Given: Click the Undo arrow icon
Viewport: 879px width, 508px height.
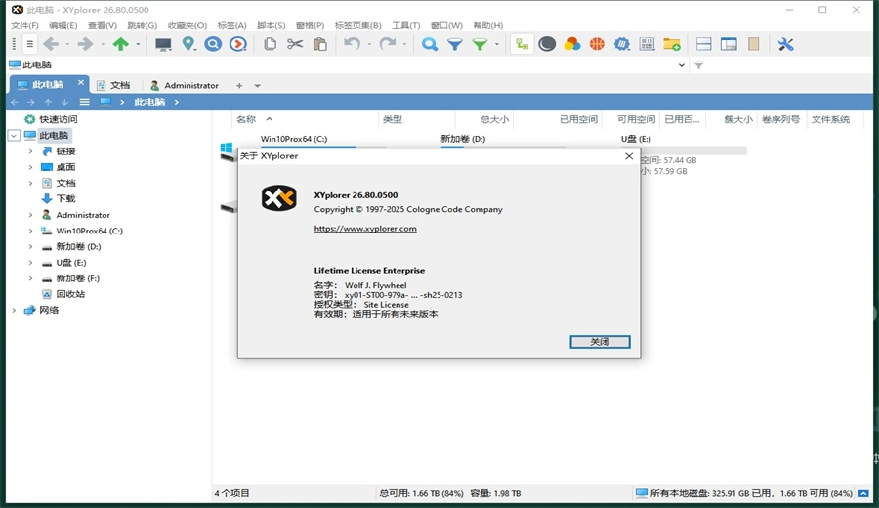Looking at the screenshot, I should (352, 44).
